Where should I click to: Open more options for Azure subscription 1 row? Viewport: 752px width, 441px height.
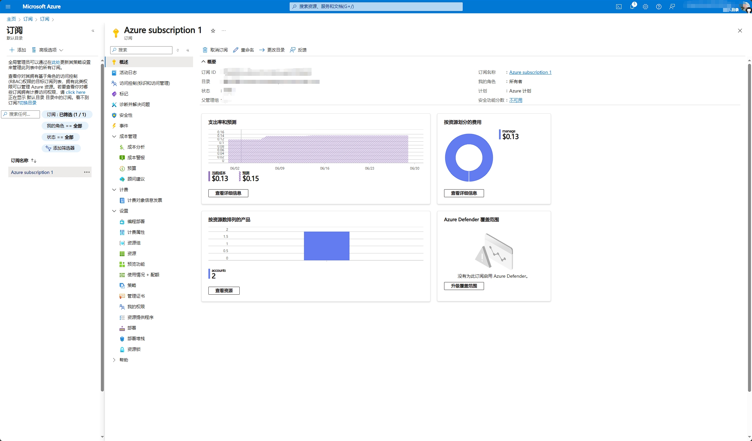tap(87, 172)
